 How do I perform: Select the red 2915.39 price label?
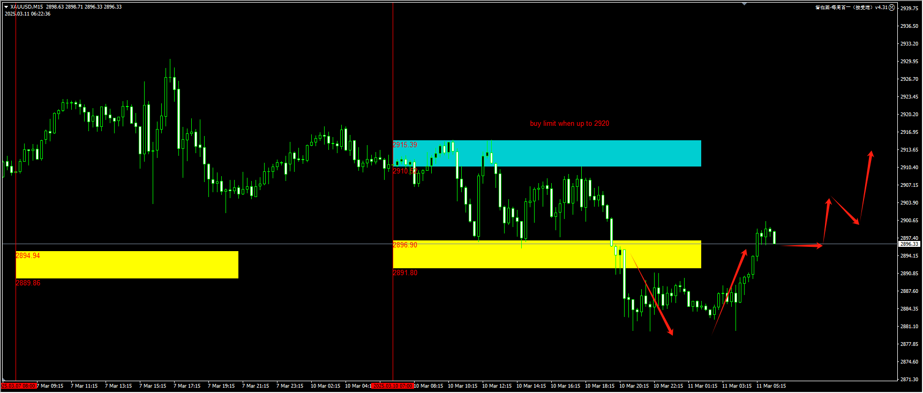(x=405, y=145)
